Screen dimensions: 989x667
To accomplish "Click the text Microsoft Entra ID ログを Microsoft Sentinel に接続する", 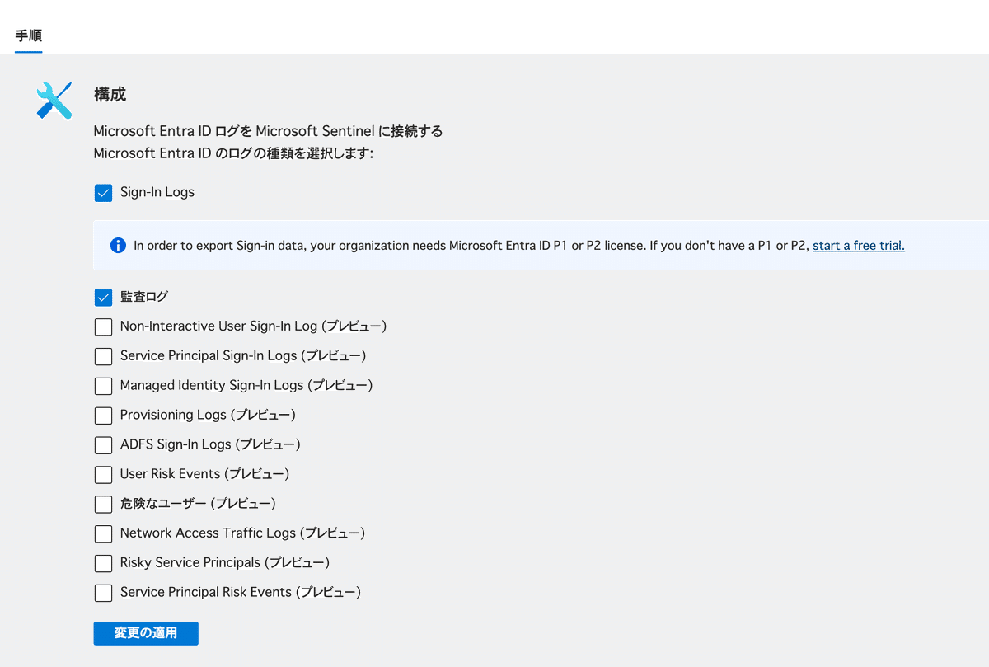I will 268,131.
